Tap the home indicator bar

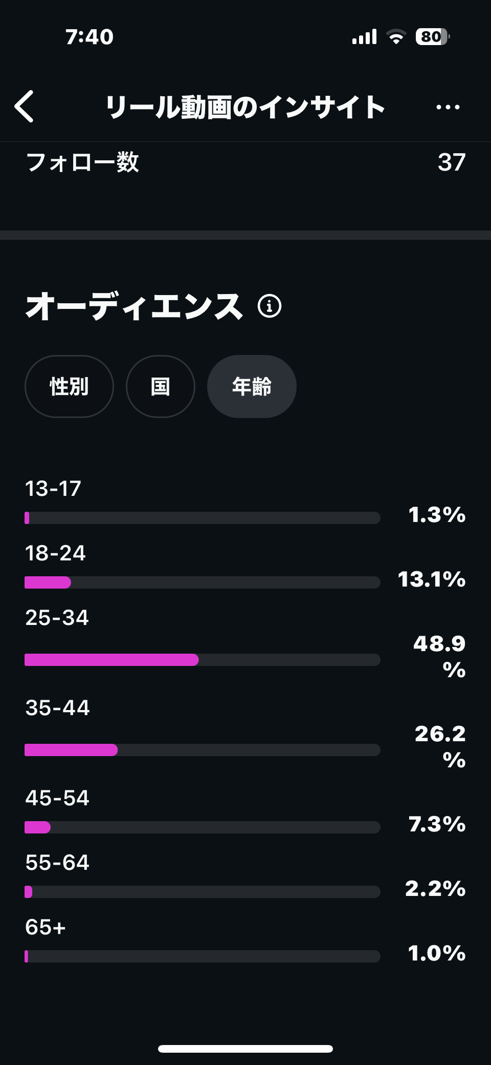point(245,1049)
